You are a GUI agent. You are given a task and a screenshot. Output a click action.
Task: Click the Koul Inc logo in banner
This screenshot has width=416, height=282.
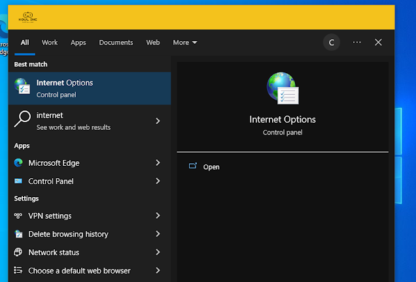28,18
